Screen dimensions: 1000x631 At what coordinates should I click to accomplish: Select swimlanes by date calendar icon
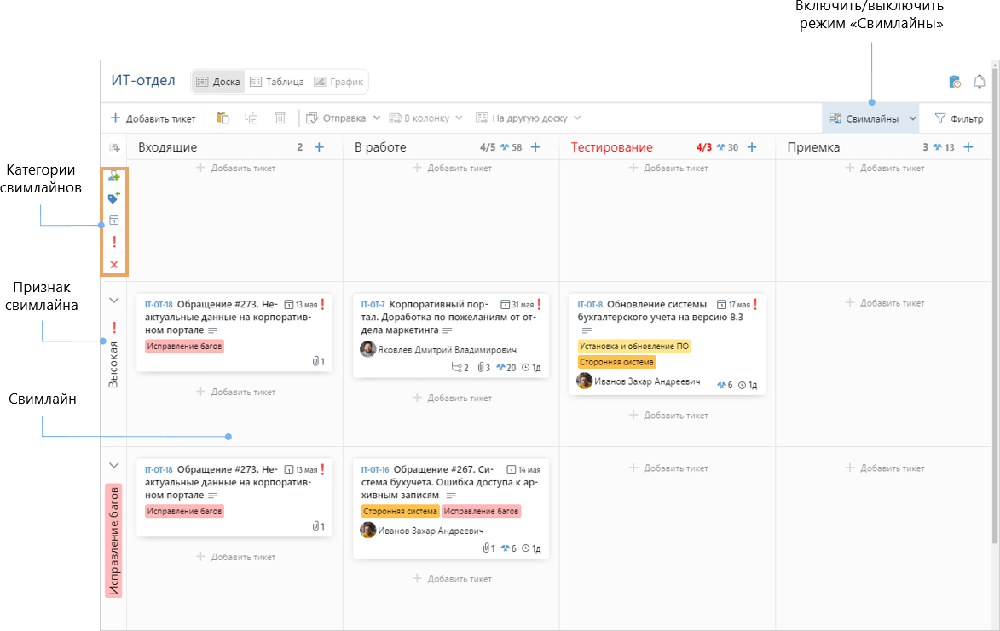pyautogui.click(x=114, y=220)
